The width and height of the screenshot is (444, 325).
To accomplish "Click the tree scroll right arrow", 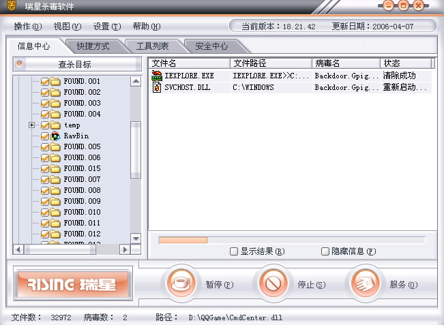I will 125,249.
